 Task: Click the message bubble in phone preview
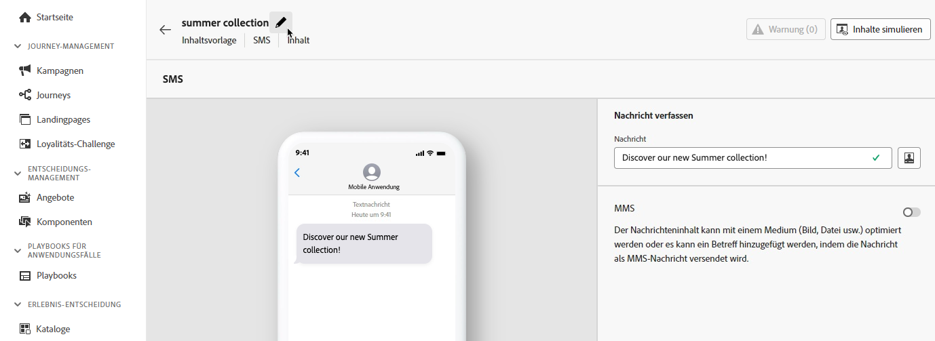click(x=363, y=244)
